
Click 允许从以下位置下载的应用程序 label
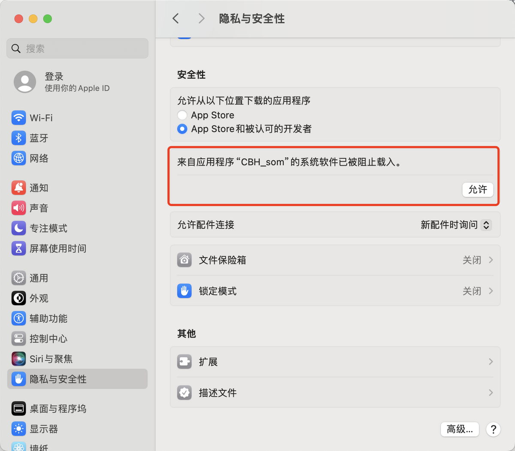(244, 101)
